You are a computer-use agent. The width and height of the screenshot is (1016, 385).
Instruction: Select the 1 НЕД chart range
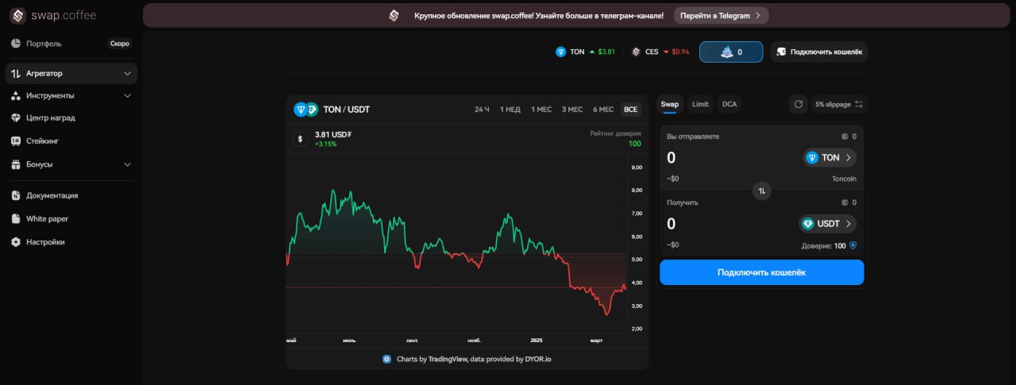(510, 110)
